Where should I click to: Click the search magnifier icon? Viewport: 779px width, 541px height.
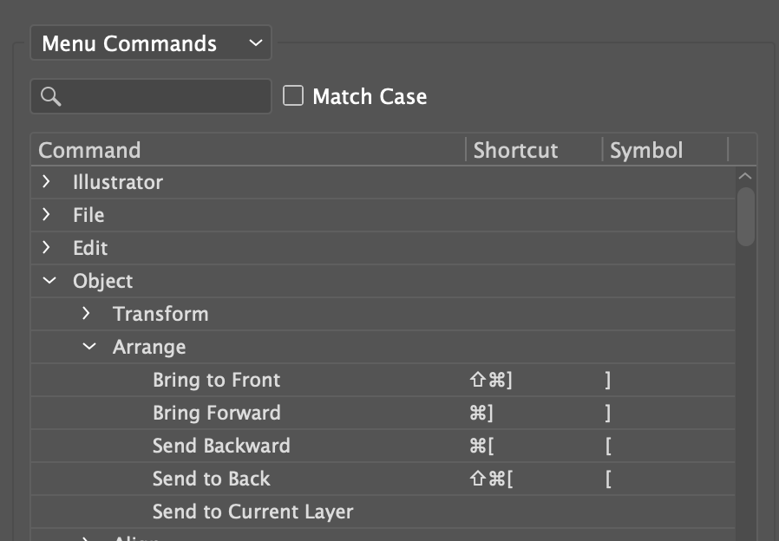(x=50, y=96)
